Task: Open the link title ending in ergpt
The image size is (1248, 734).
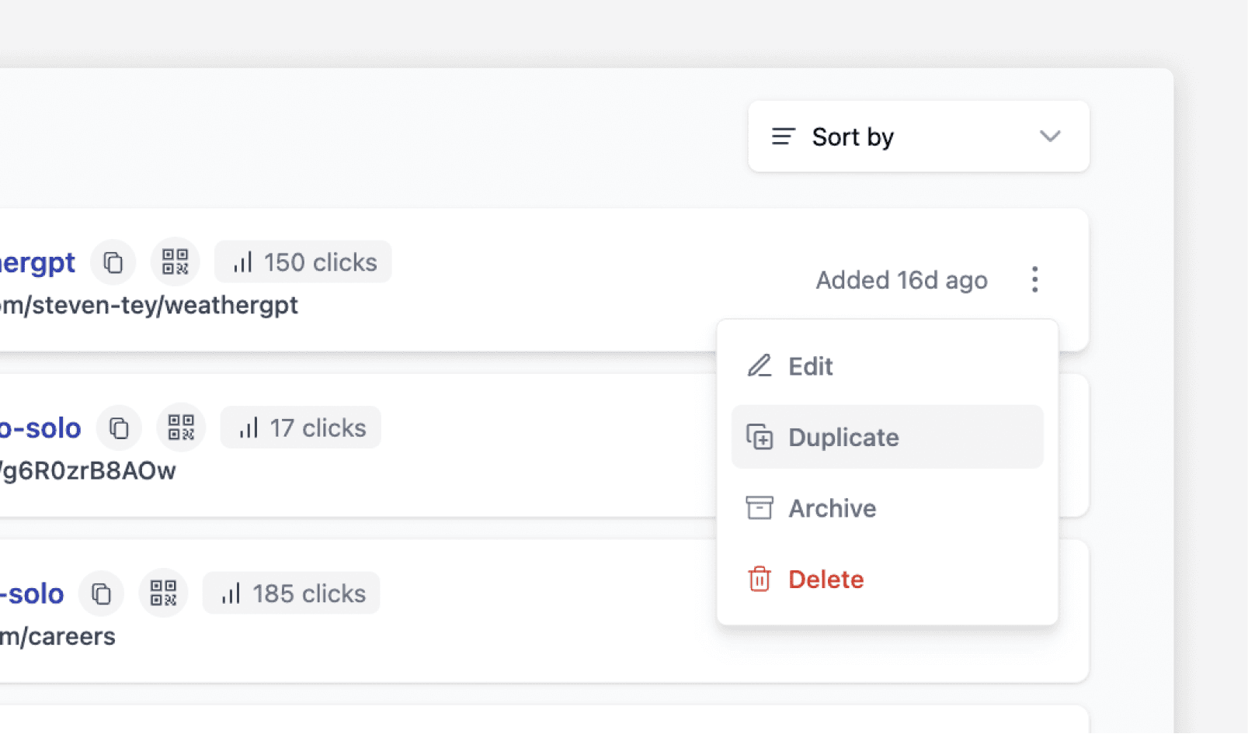Action: (x=37, y=263)
